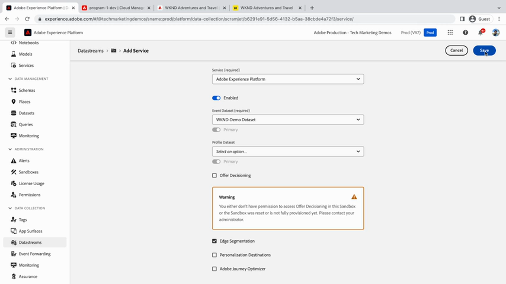The width and height of the screenshot is (506, 284).
Task: Go back with browser back arrow
Action: (x=7, y=19)
